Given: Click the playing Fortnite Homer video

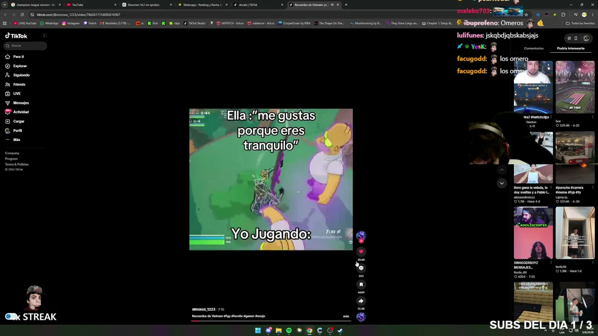Looking at the screenshot, I should coord(271,180).
